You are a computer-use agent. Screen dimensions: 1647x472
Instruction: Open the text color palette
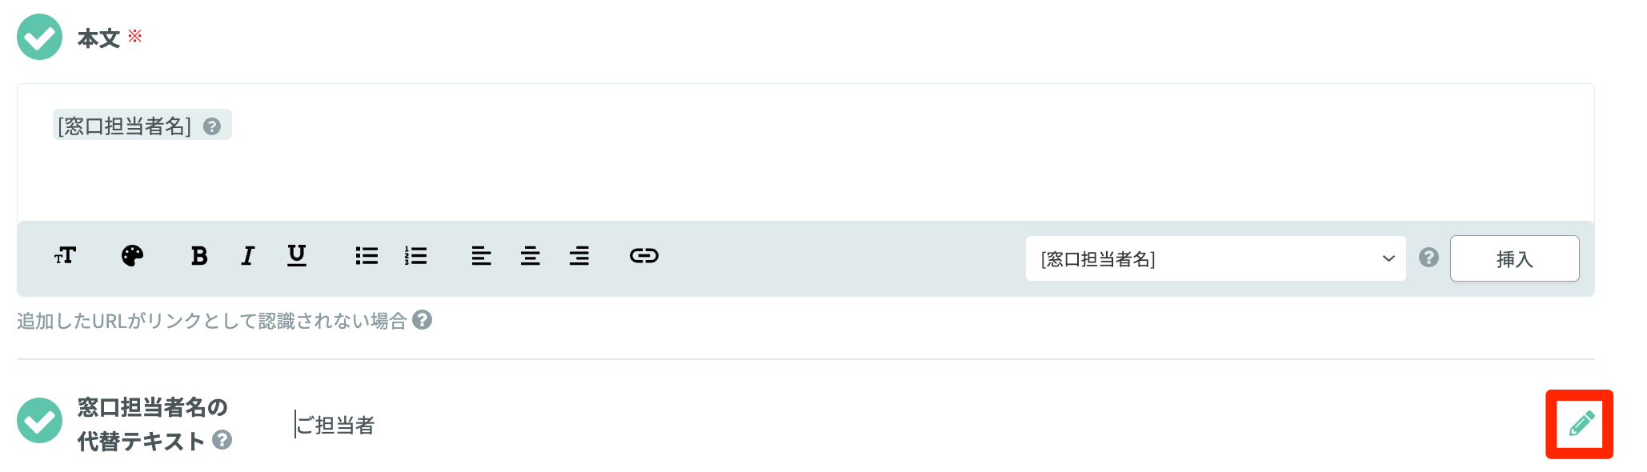click(132, 256)
